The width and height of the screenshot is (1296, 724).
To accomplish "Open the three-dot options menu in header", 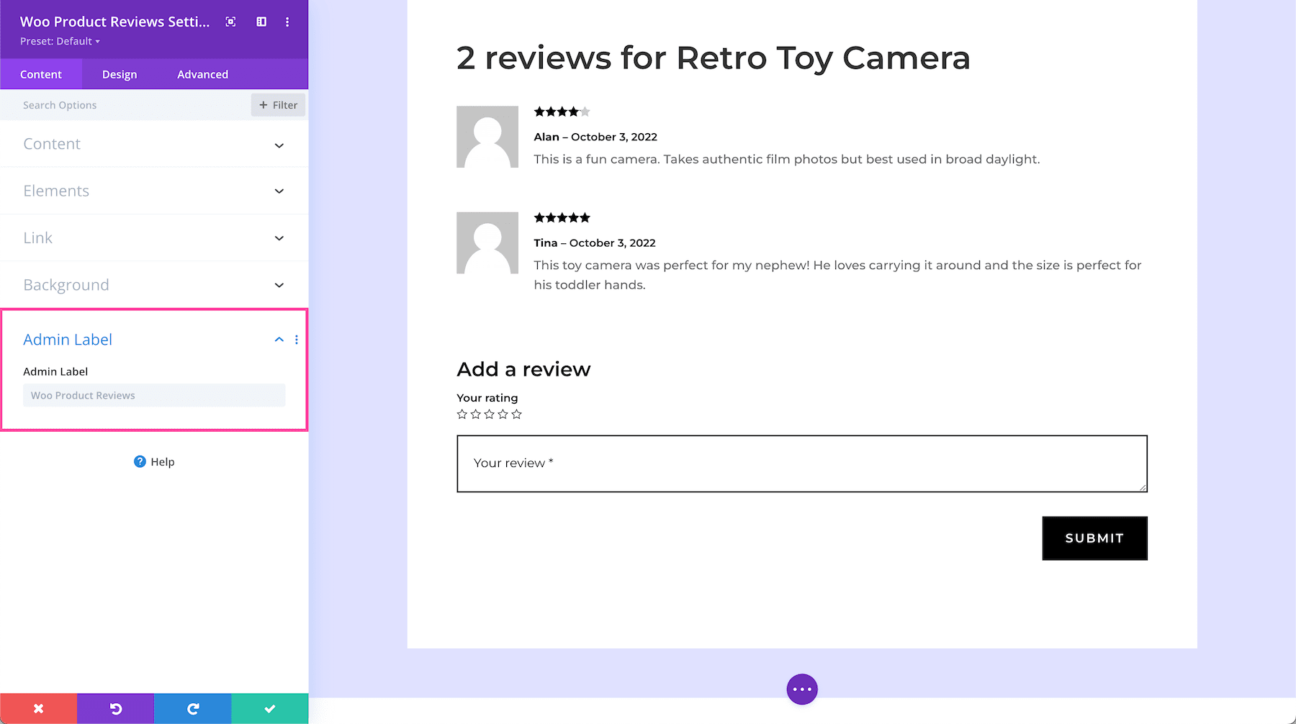I will tap(287, 22).
